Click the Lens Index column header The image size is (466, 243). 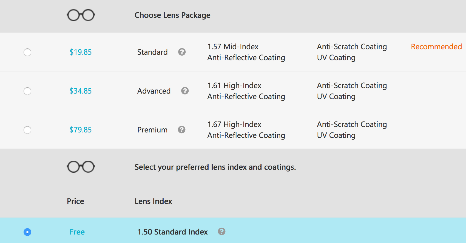click(x=153, y=201)
